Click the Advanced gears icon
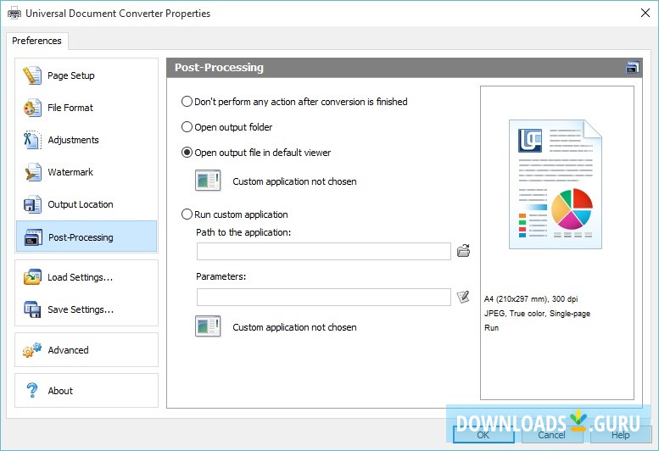Viewport: 659px width, 451px height. click(32, 350)
